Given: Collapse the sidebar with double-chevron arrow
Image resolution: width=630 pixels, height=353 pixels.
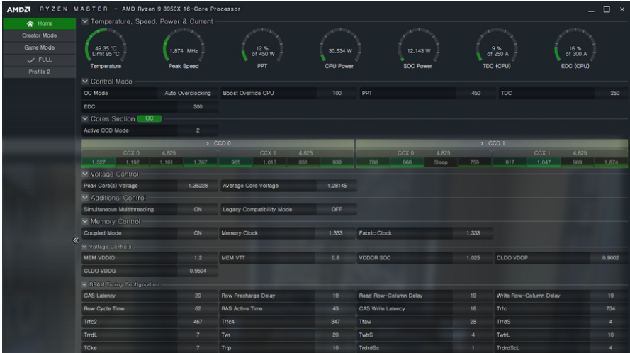Looking at the screenshot, I should [76, 240].
